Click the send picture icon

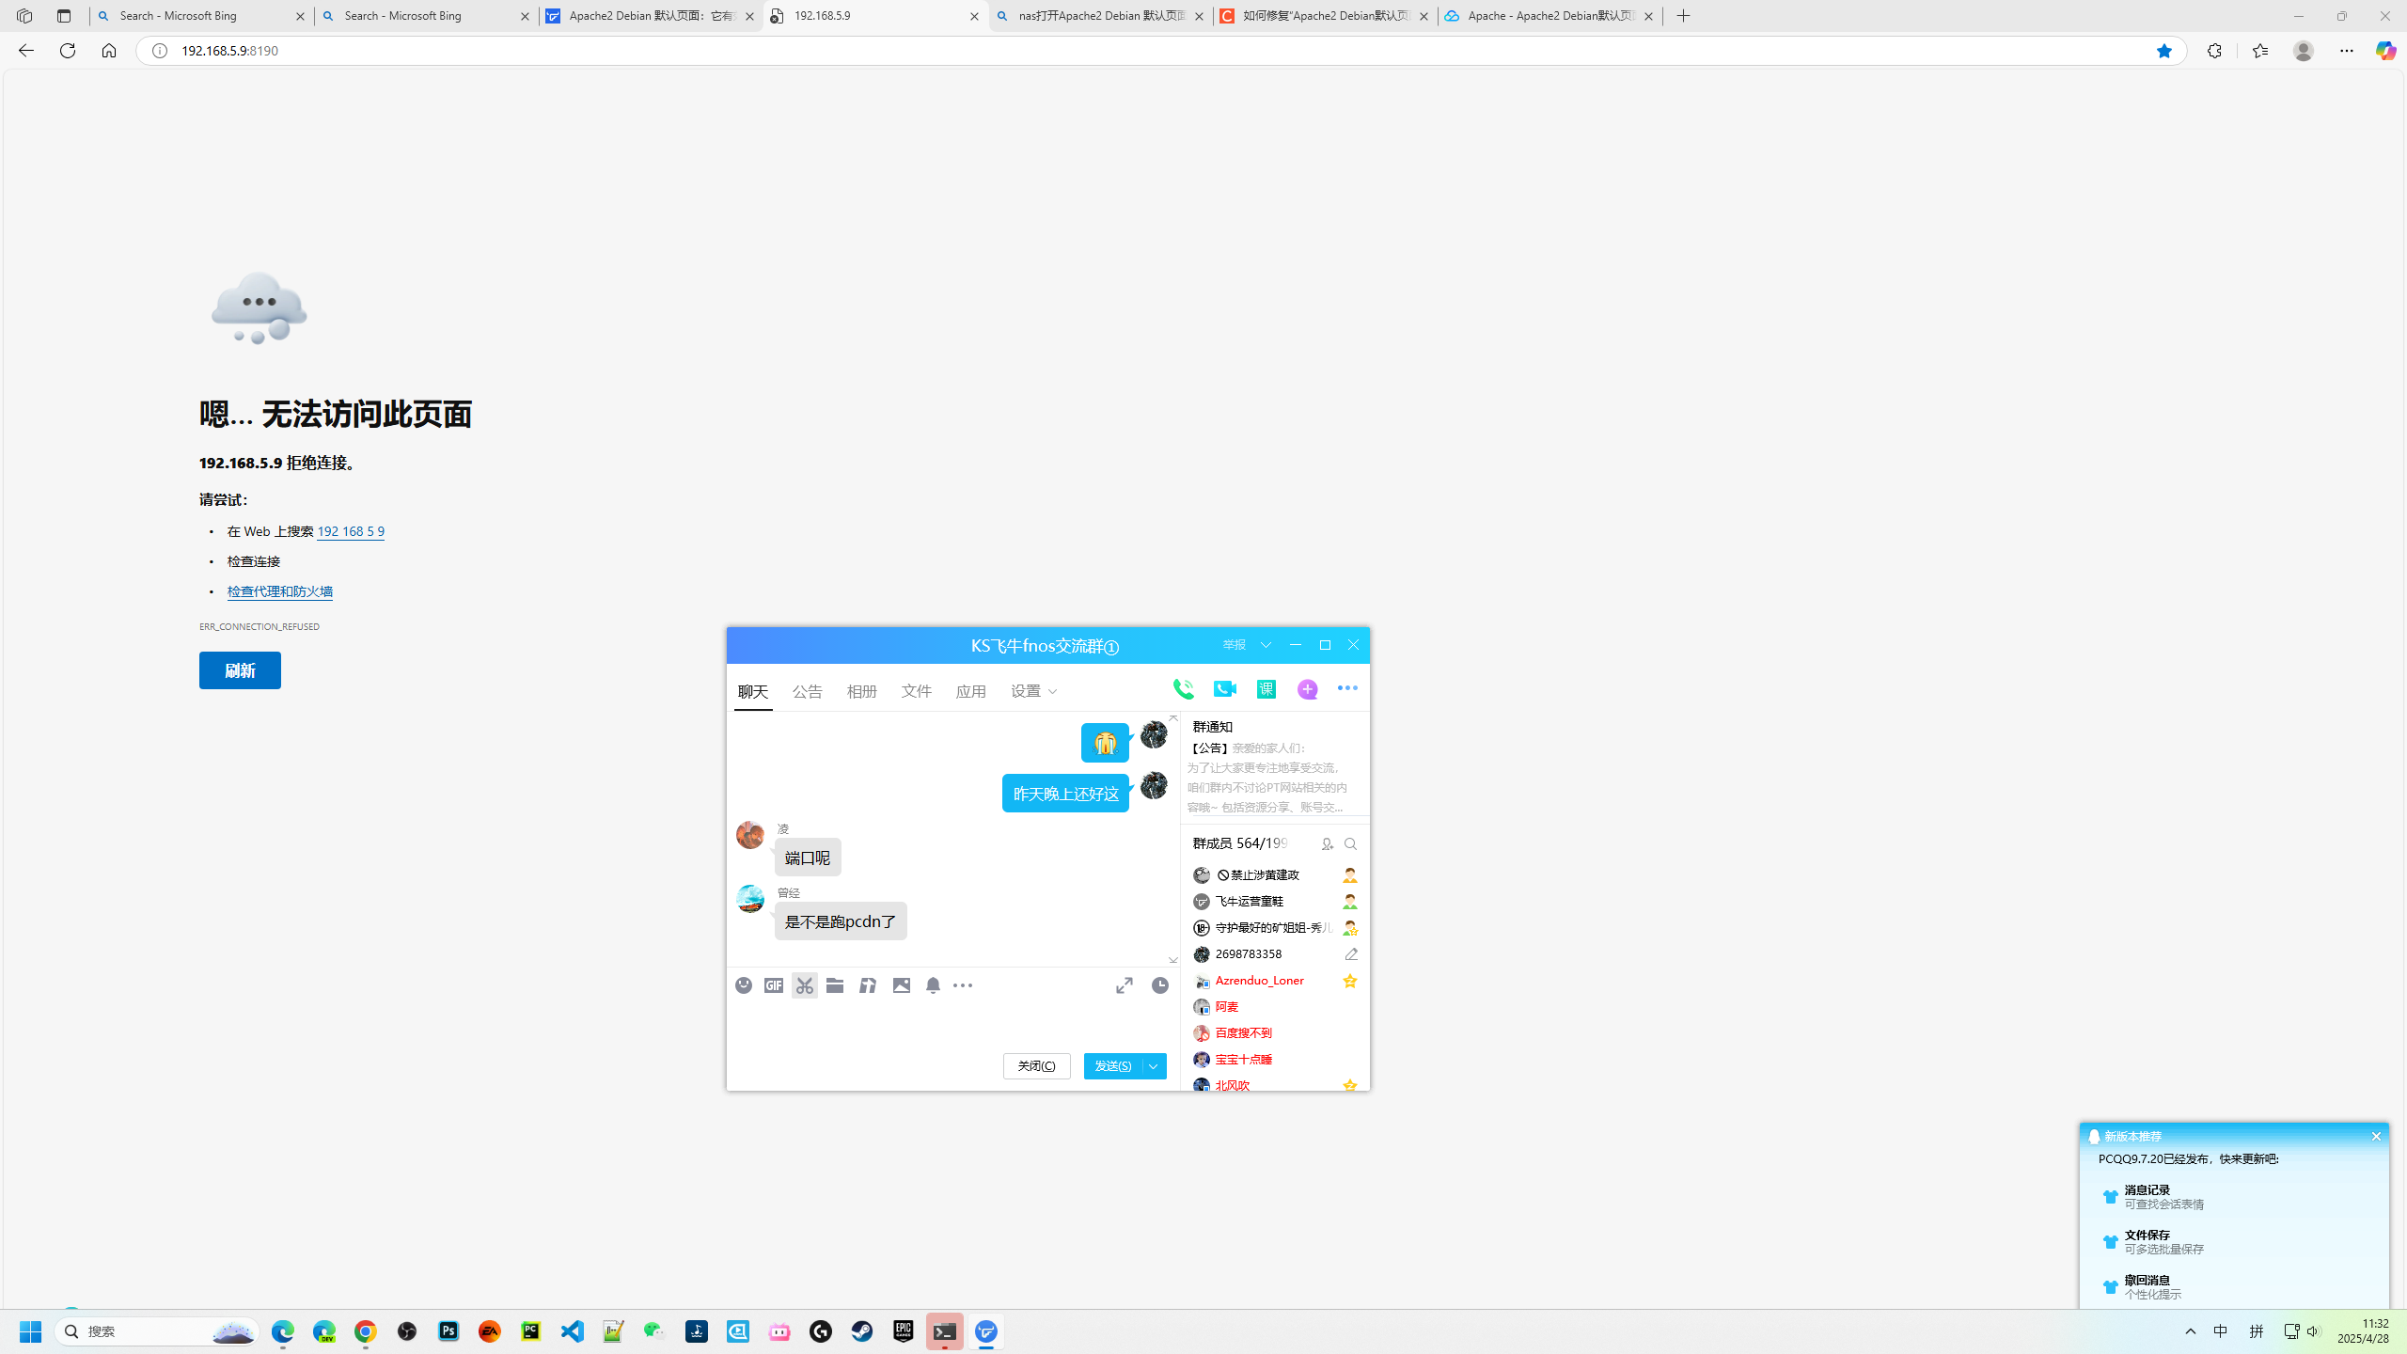point(902,985)
